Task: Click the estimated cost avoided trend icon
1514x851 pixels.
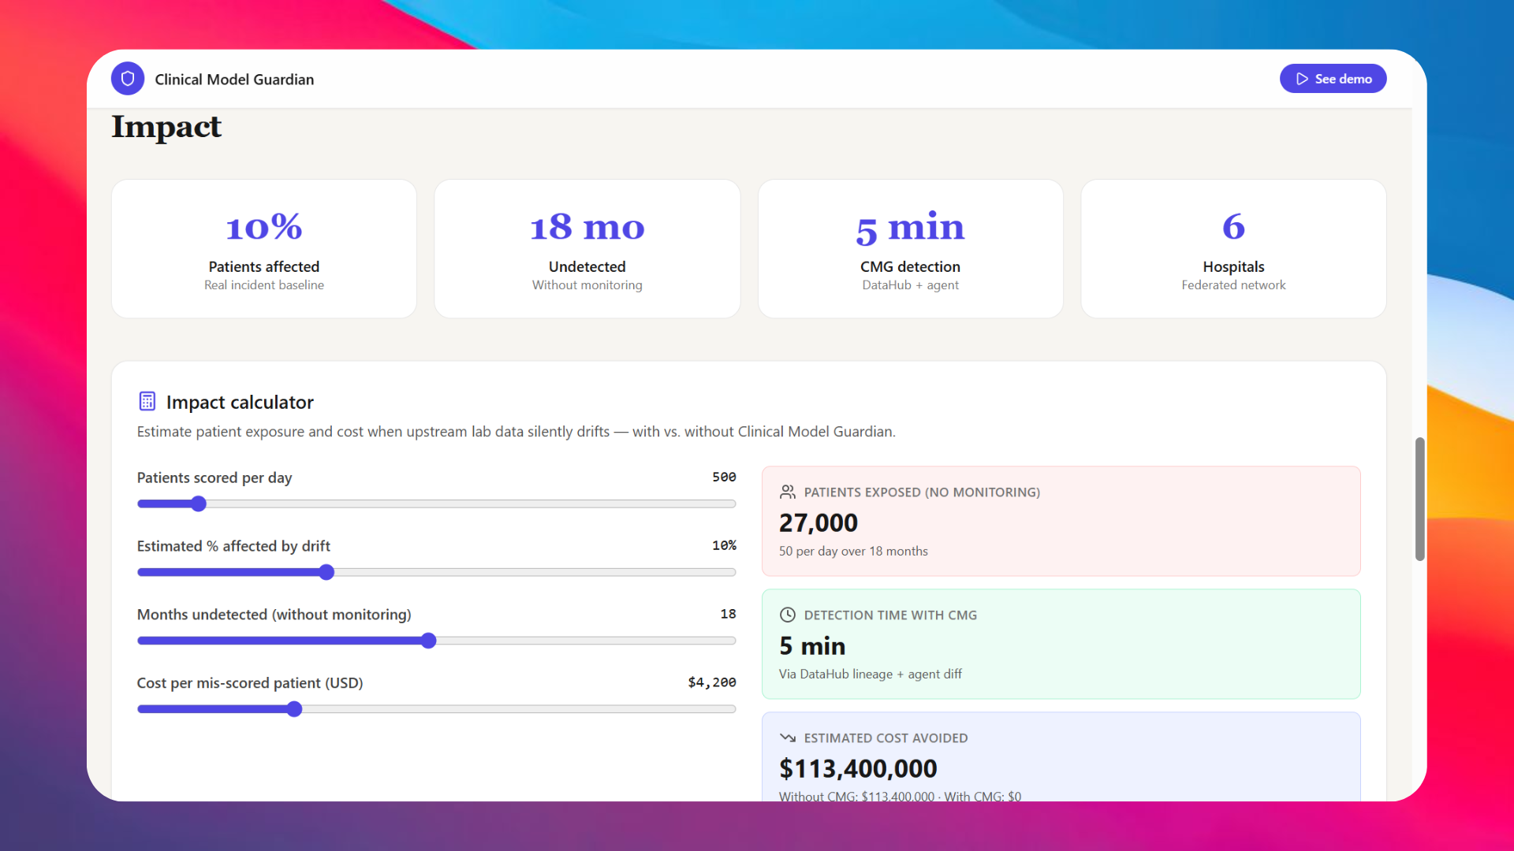Action: click(x=788, y=738)
